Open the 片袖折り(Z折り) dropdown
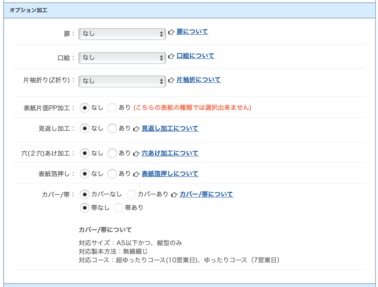This screenshot has width=378, height=287. [x=122, y=81]
